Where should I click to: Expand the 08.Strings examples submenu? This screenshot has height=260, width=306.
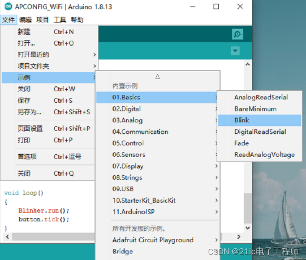[157, 178]
